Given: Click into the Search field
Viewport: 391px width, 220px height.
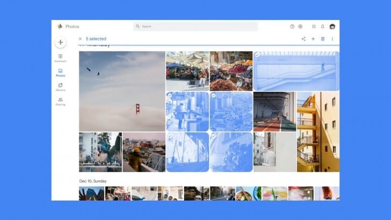Looking at the screenshot, I should pos(196,26).
